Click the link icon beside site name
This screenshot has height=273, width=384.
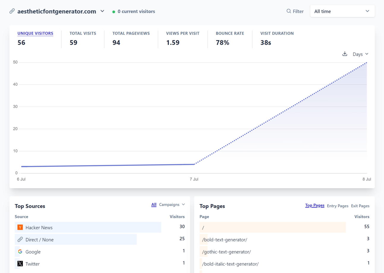click(x=12, y=11)
